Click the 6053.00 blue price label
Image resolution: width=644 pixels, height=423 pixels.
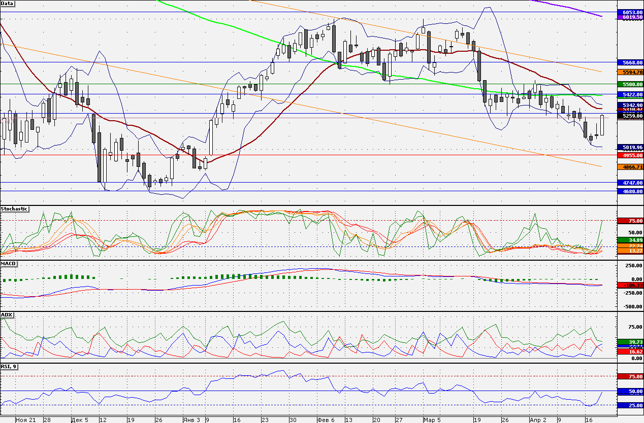630,12
